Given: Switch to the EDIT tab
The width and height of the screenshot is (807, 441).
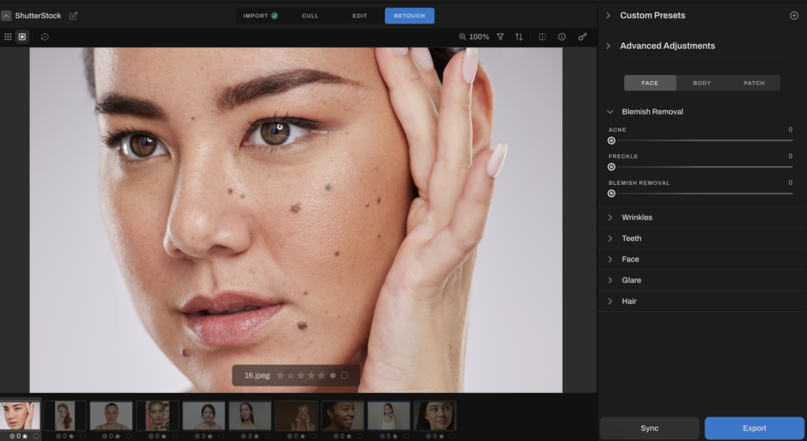Looking at the screenshot, I should [x=359, y=16].
